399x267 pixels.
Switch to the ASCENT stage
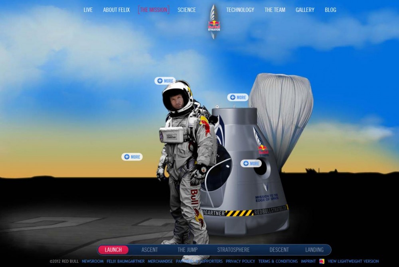point(150,250)
